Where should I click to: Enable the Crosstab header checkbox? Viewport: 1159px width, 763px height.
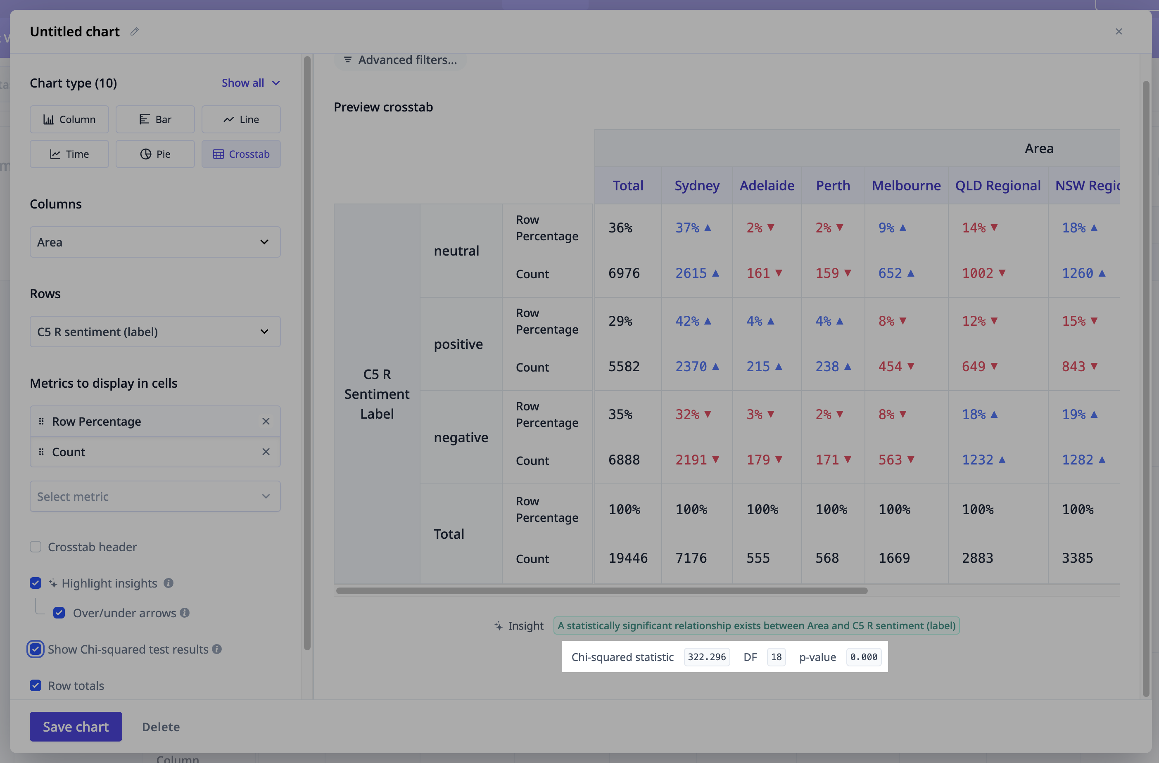[x=36, y=547]
